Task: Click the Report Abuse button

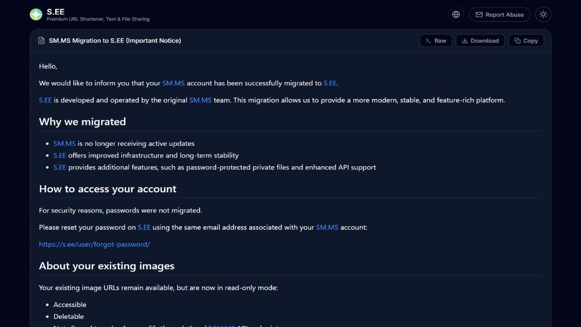Action: point(499,15)
